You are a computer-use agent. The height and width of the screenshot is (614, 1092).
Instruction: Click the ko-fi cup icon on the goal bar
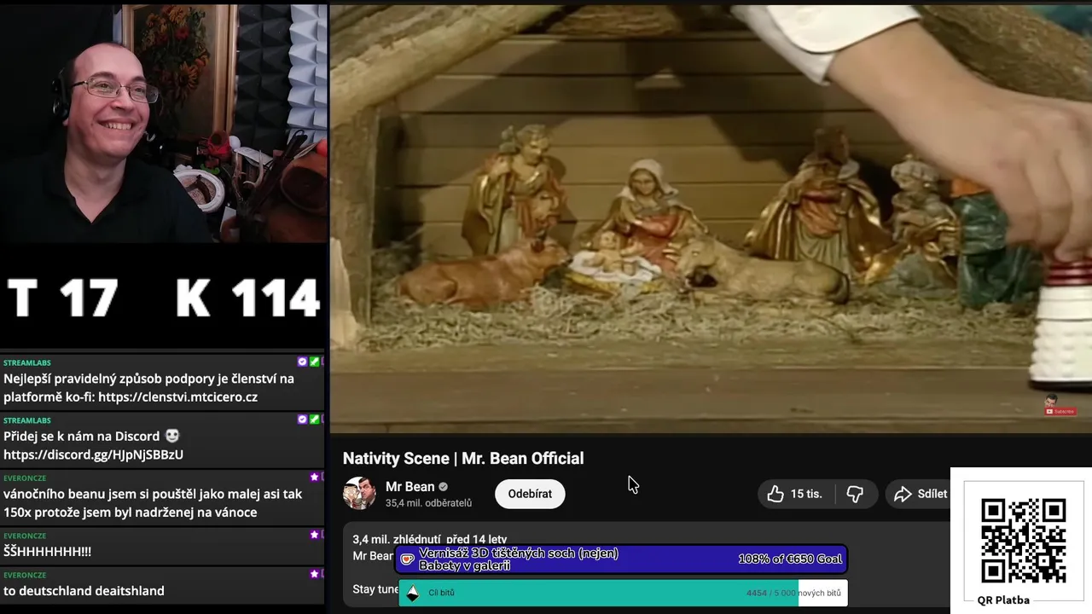408,559
